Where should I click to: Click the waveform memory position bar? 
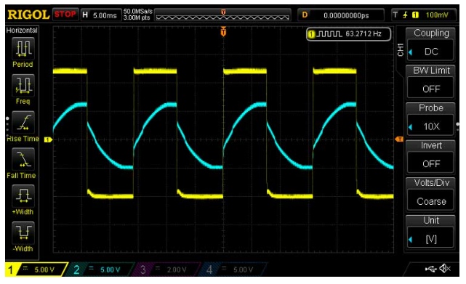(222, 15)
